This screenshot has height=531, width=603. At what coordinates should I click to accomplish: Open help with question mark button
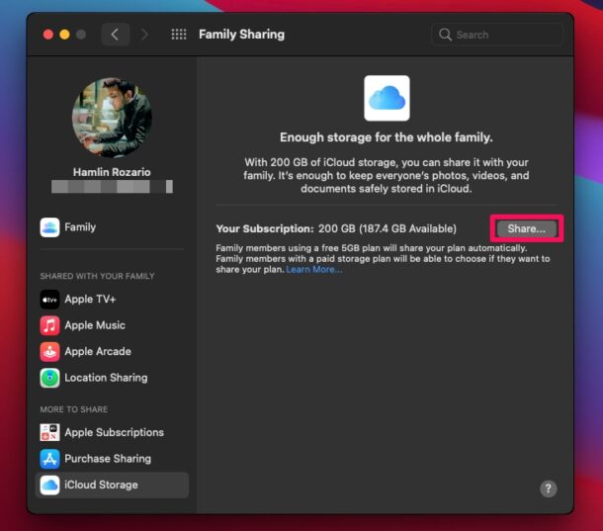pyautogui.click(x=548, y=488)
